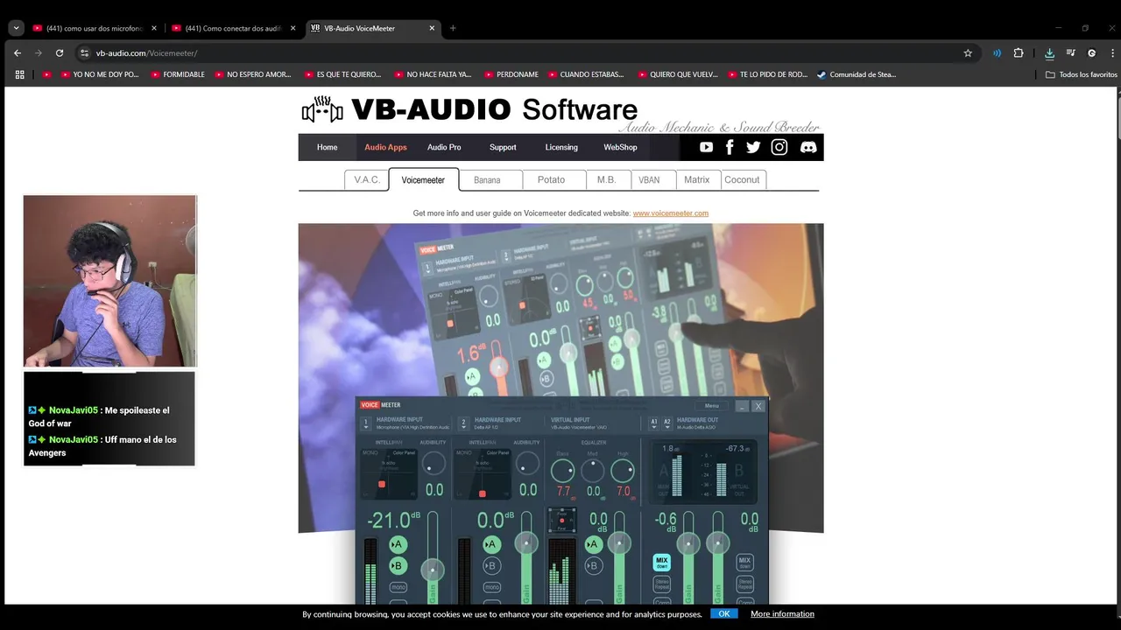Open 'More information' cookie link
The width and height of the screenshot is (1121, 630).
782,614
